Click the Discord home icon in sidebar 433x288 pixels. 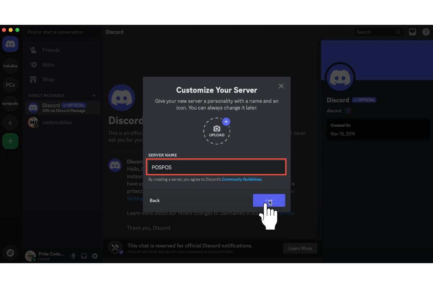click(x=10, y=44)
